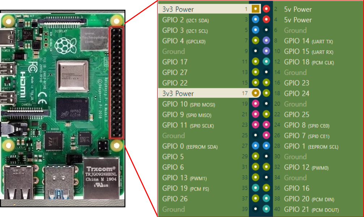Click the black GPIO header on the board photo

116,82
